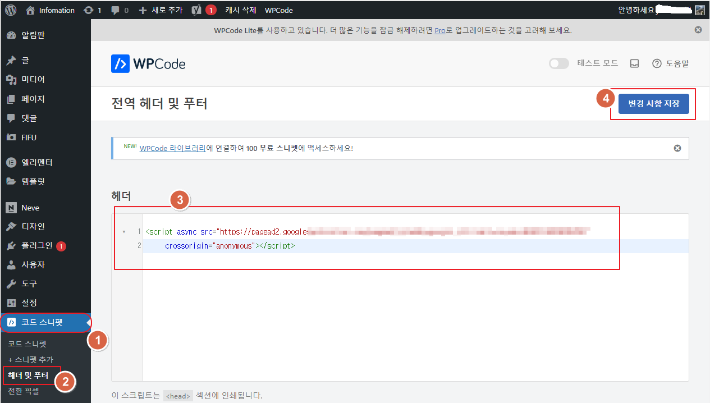Open 헤더 및 푸터 submenu
The image size is (710, 403).
point(28,375)
